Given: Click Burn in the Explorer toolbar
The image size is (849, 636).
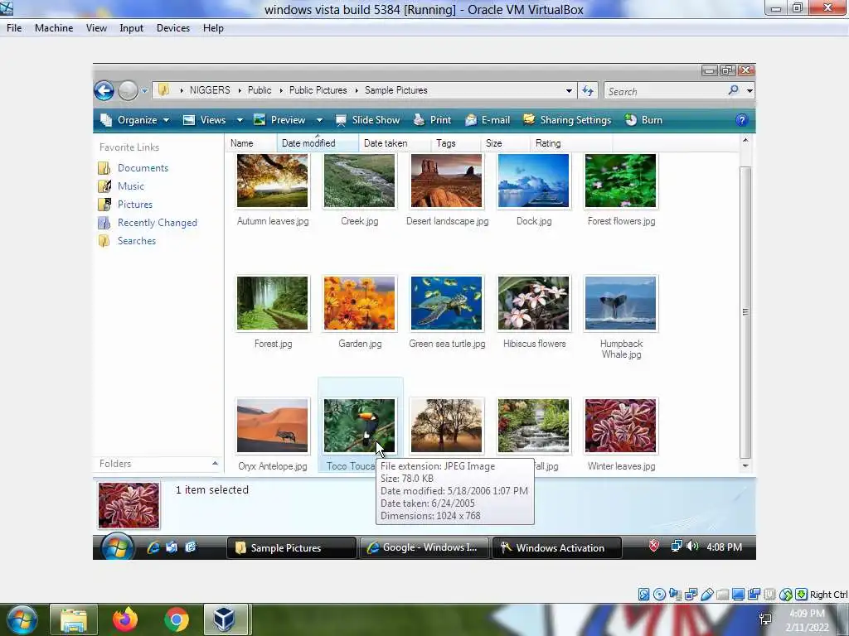Looking at the screenshot, I should [643, 120].
